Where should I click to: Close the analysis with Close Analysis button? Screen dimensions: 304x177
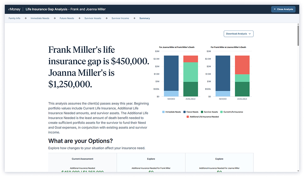point(283,9)
